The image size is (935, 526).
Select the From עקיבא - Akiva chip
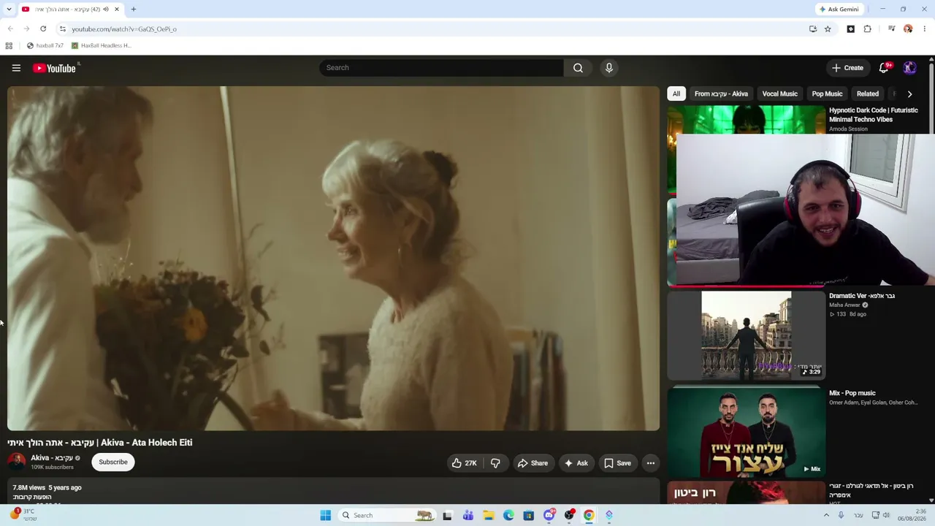[721, 94]
